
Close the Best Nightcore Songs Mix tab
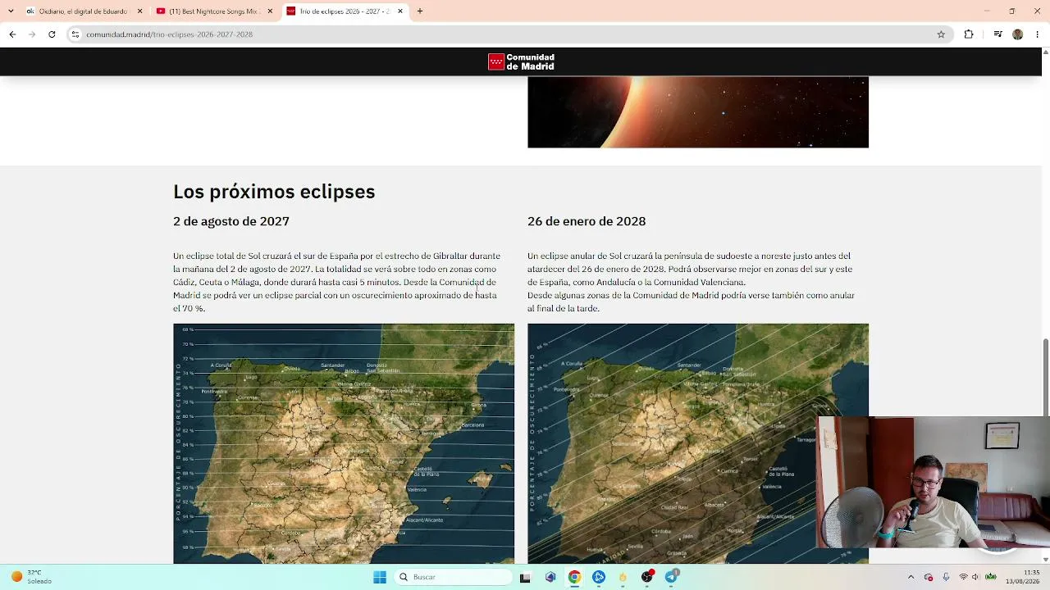270,11
